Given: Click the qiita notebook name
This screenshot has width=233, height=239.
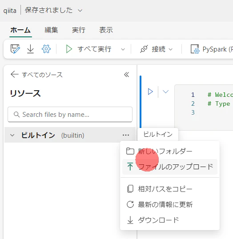Looking at the screenshot, I should point(10,11).
